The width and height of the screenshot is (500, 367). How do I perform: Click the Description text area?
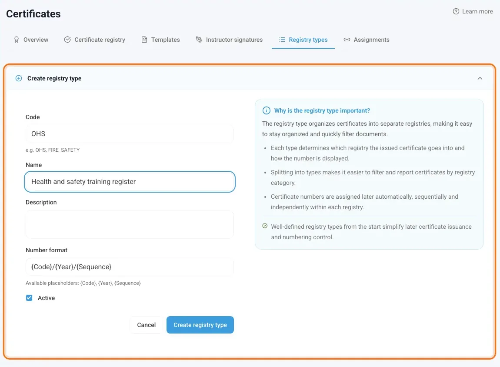tap(130, 224)
